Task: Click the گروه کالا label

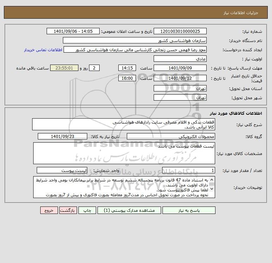Action: tap(254, 137)
